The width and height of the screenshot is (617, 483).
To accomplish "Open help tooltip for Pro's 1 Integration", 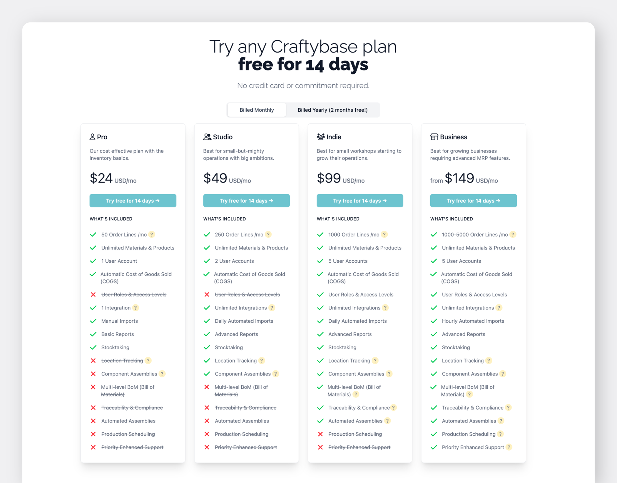I will (135, 308).
